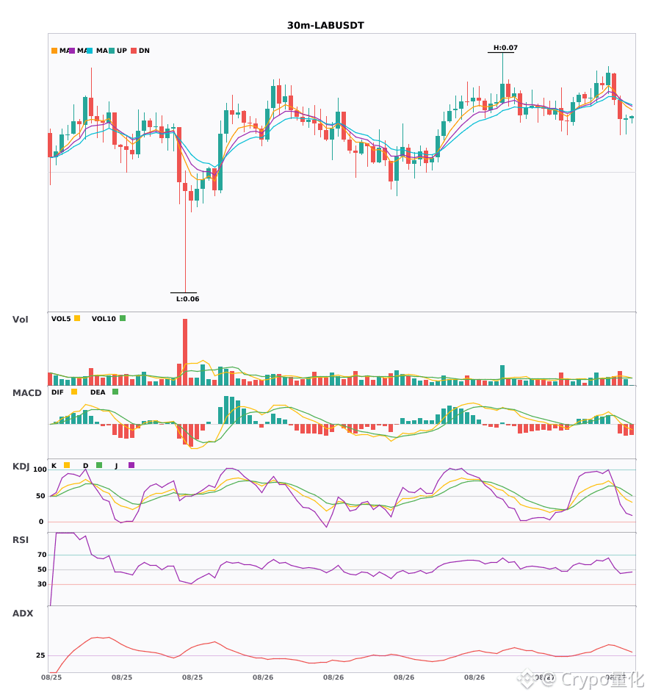Click the long candle wick above L:0.06
This screenshot has width=650, height=698.
[x=185, y=242]
